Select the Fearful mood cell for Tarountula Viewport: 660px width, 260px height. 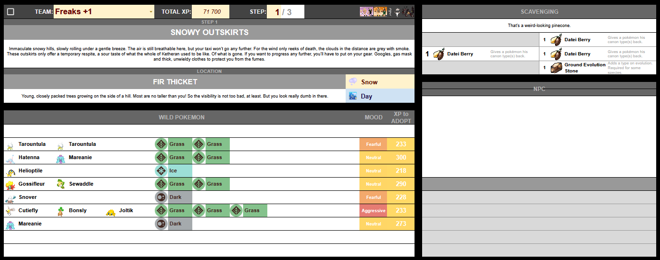point(373,144)
